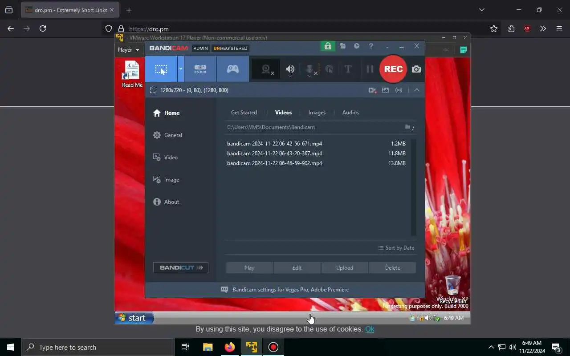Screen dimensions: 570x356
Task: Select Bandicam screen recording mode
Action: point(161,69)
